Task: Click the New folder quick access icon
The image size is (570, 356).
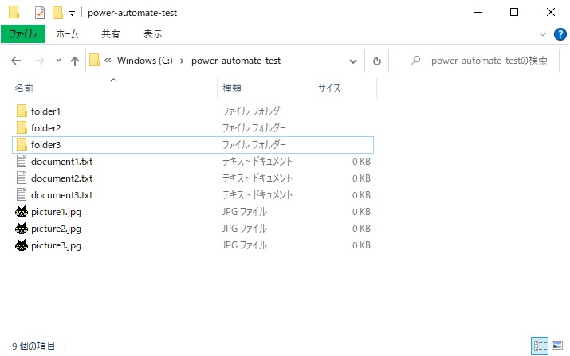Action: tap(58, 13)
